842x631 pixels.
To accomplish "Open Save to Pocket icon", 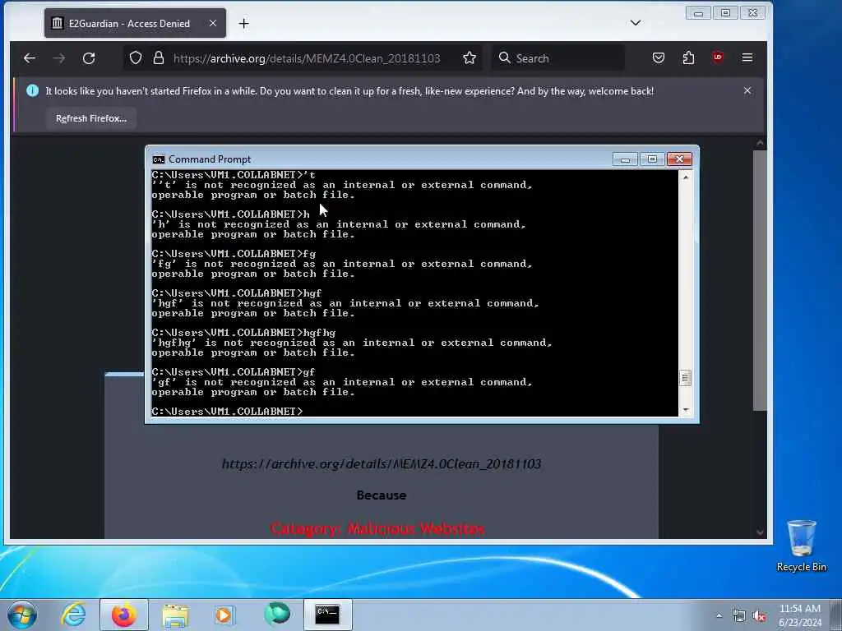I will tap(659, 58).
